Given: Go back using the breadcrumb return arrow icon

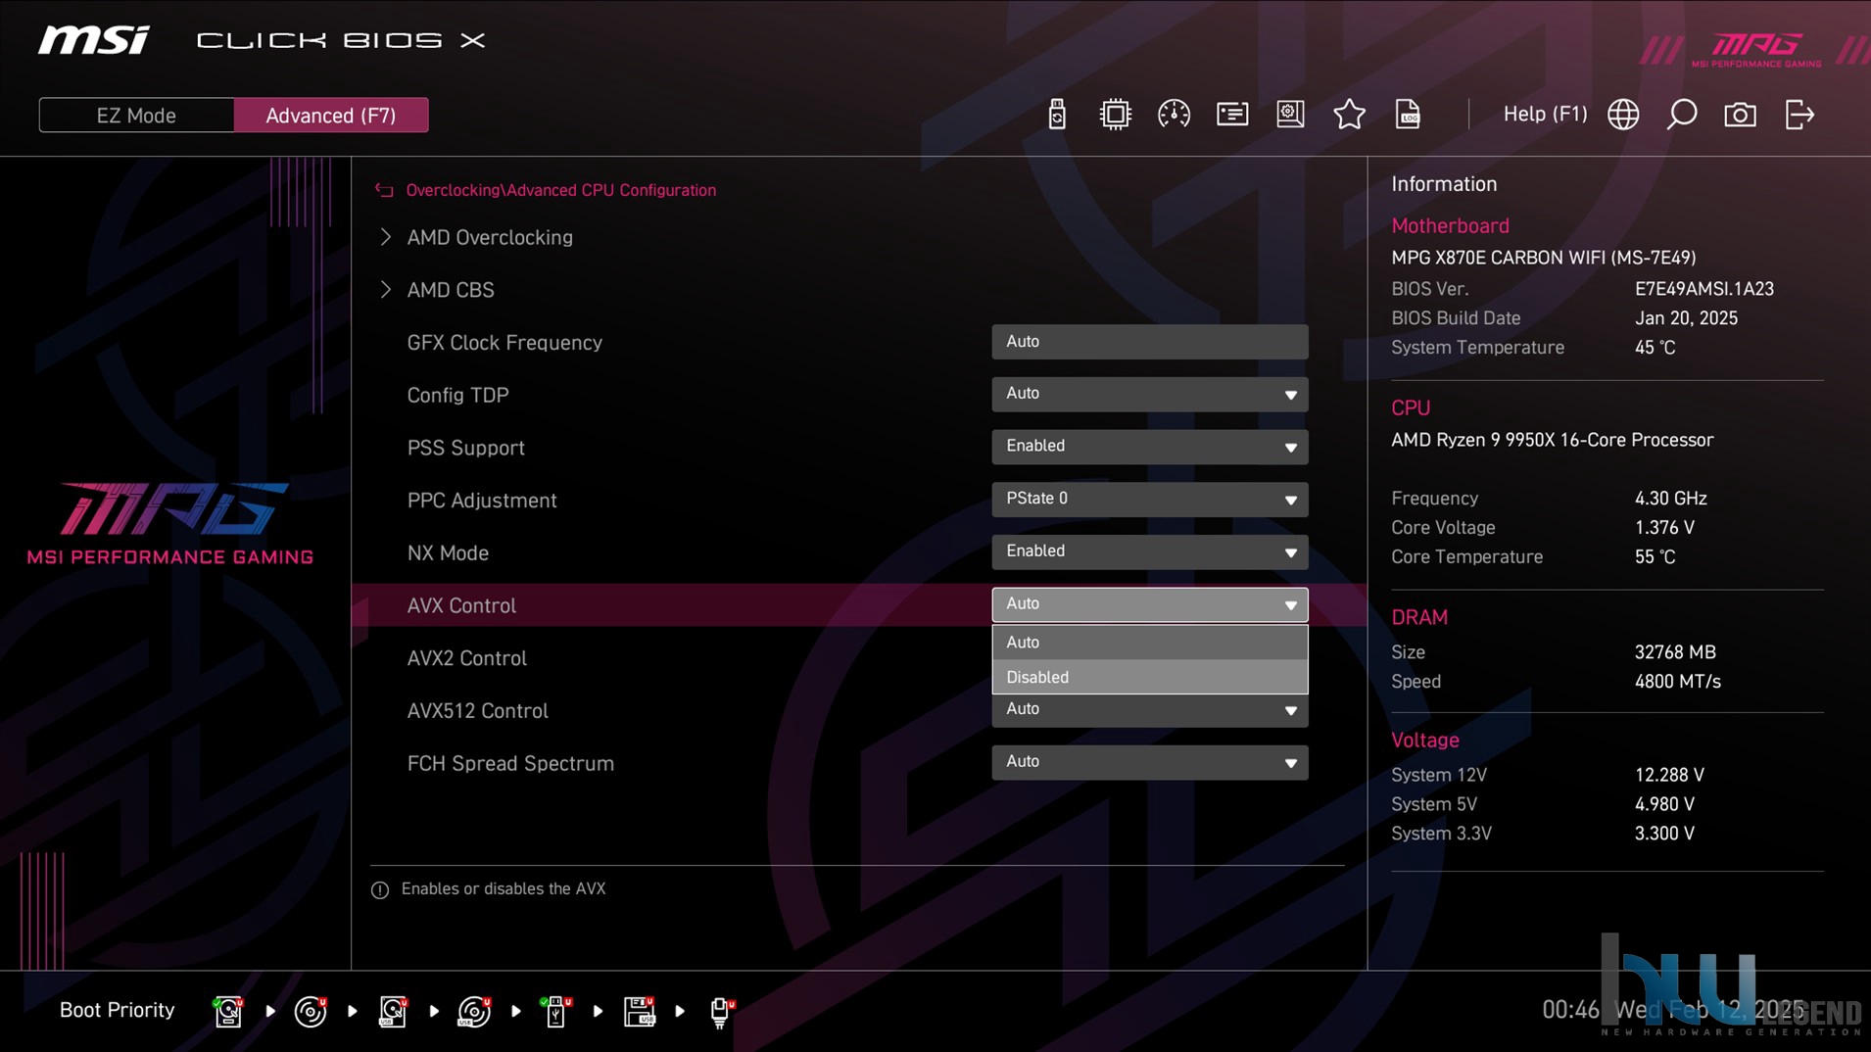Looking at the screenshot, I should pos(384,190).
